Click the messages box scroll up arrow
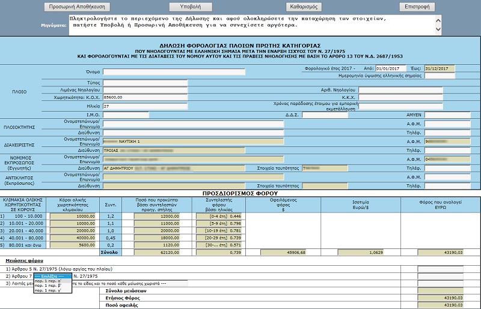The width and height of the screenshot is (481, 309). click(438, 20)
